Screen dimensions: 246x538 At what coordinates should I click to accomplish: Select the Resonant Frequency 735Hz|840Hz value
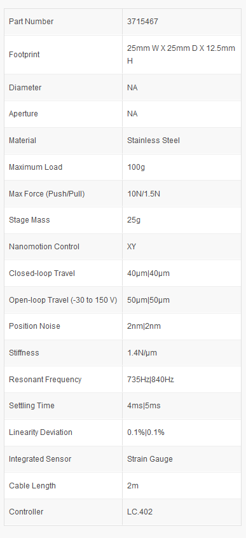tap(151, 380)
